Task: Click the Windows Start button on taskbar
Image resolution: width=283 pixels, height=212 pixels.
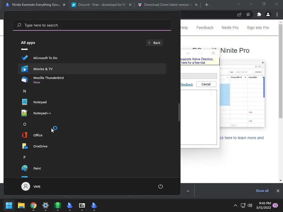Action: tap(9, 205)
